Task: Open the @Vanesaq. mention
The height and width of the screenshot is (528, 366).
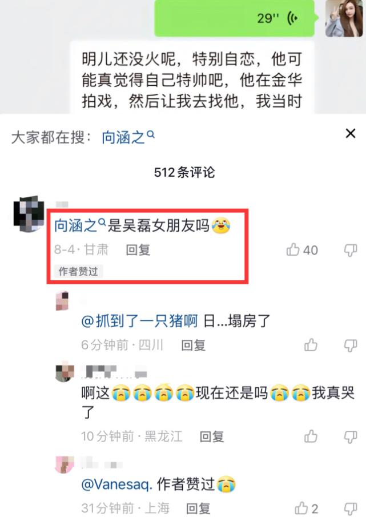Action: [117, 484]
